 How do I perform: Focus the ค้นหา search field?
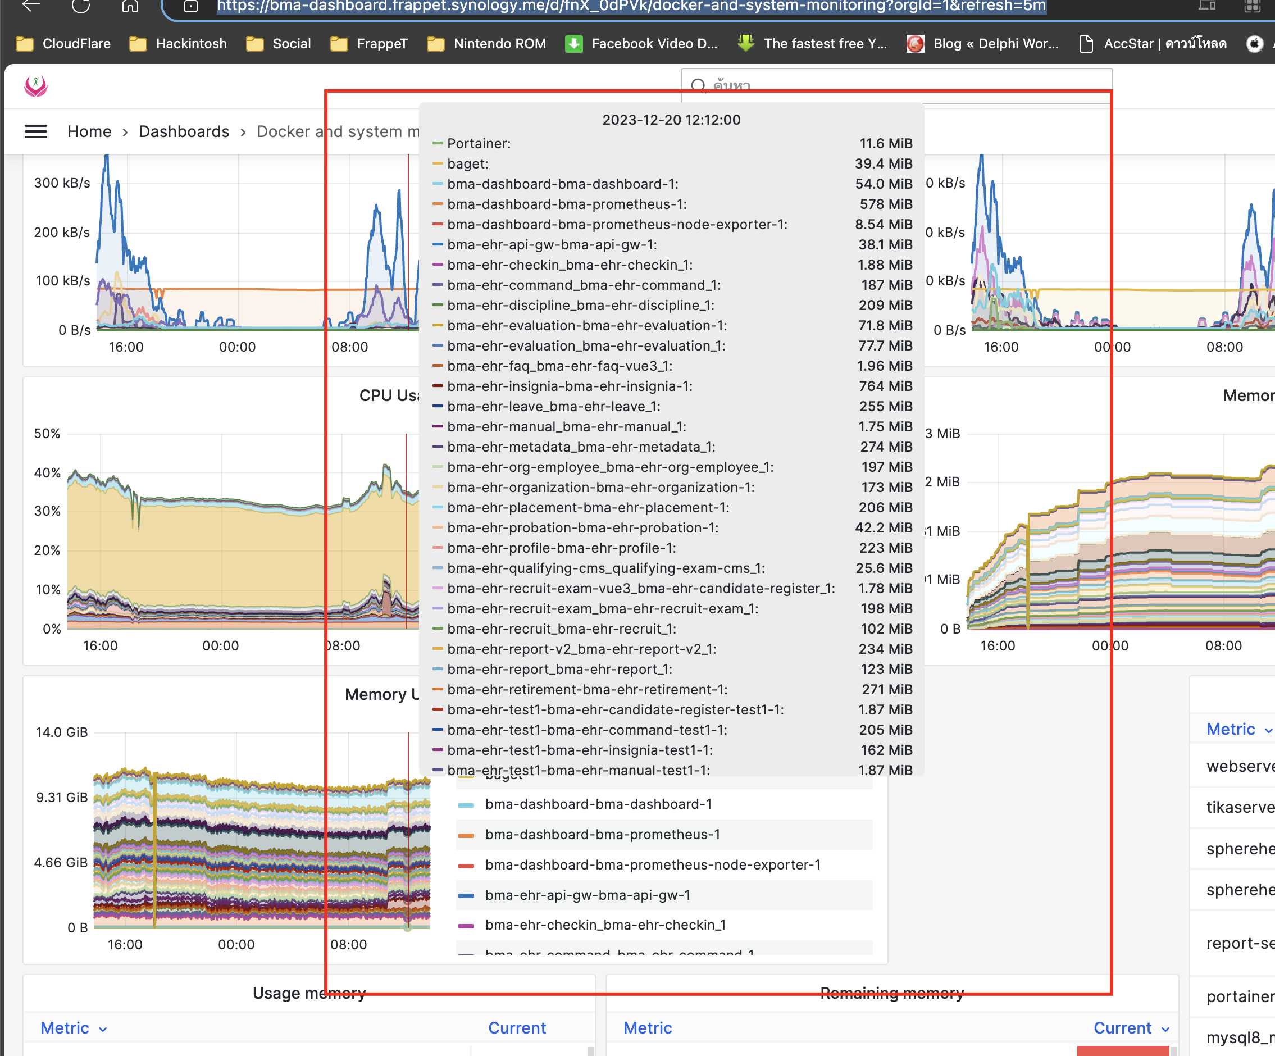(897, 85)
